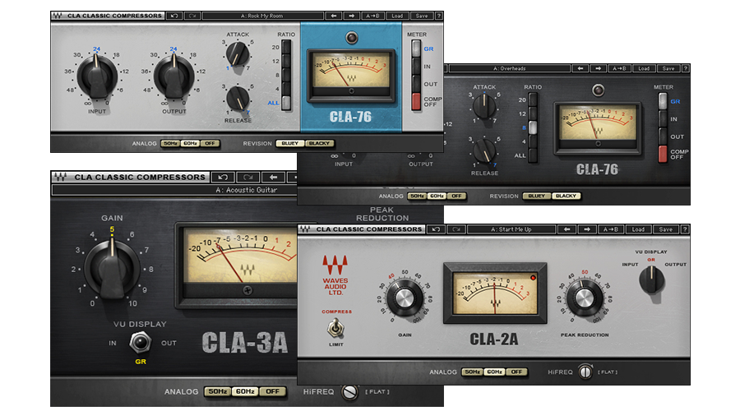740x411 pixels.
Task: Click Load in Rock My Room window
Action: (x=397, y=16)
